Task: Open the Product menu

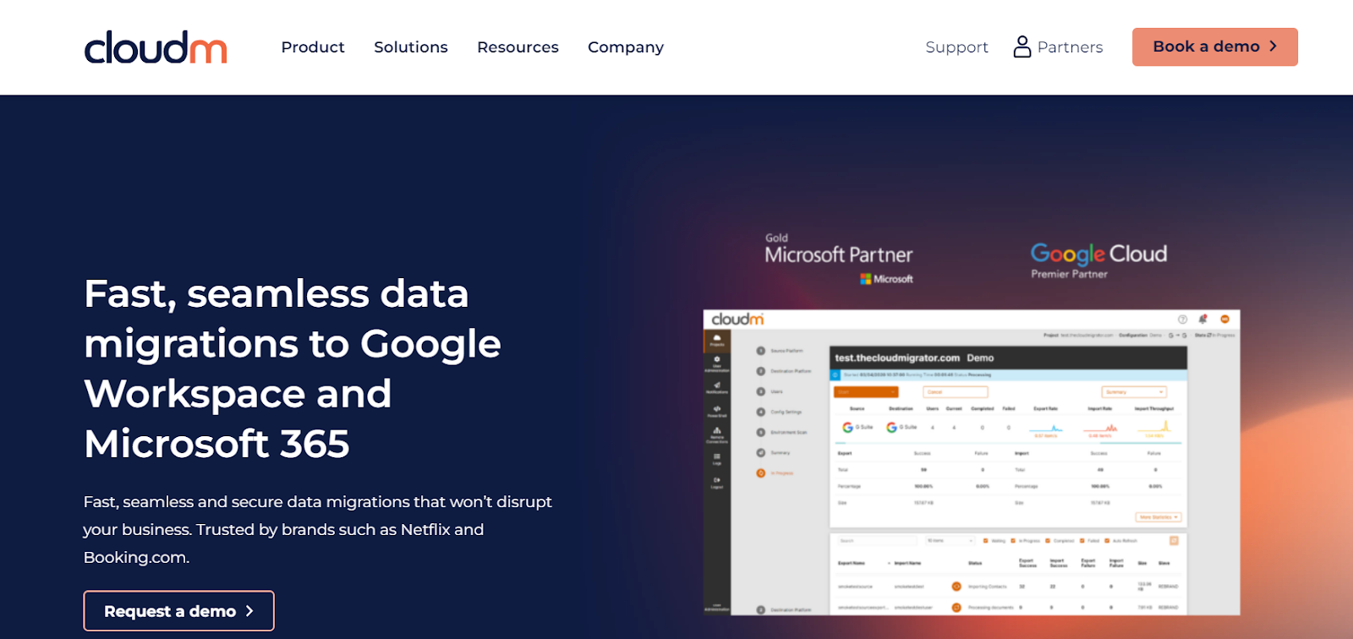Action: click(x=313, y=47)
